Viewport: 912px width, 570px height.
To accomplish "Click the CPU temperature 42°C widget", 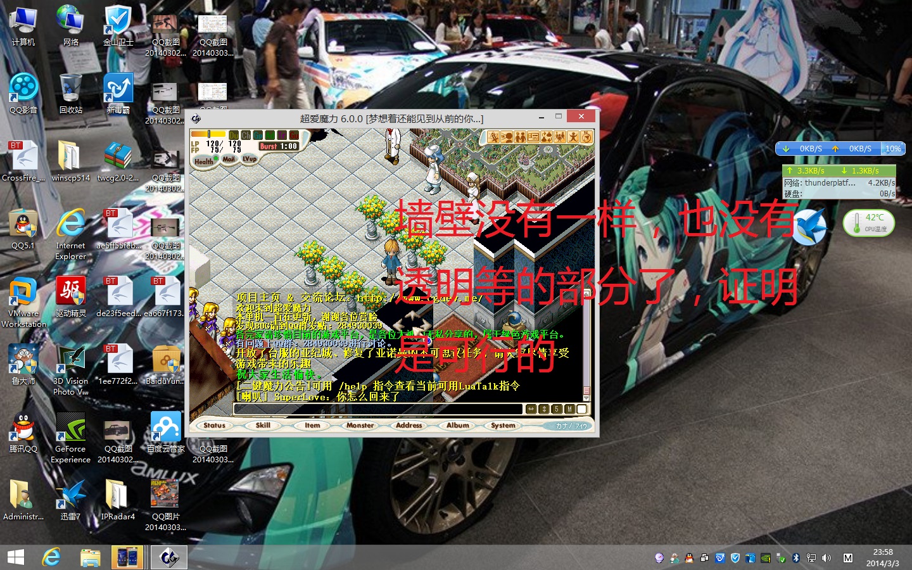I will pos(868,223).
